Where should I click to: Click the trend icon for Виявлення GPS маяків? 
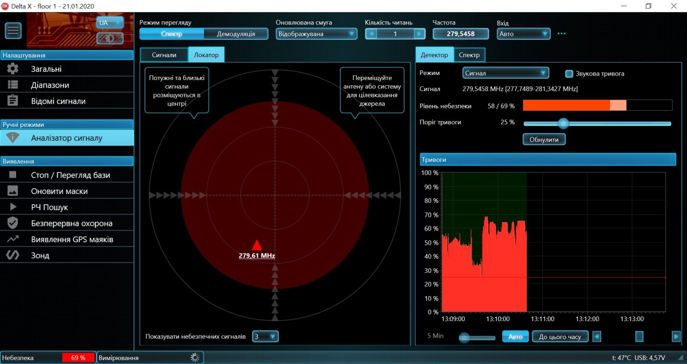13,239
